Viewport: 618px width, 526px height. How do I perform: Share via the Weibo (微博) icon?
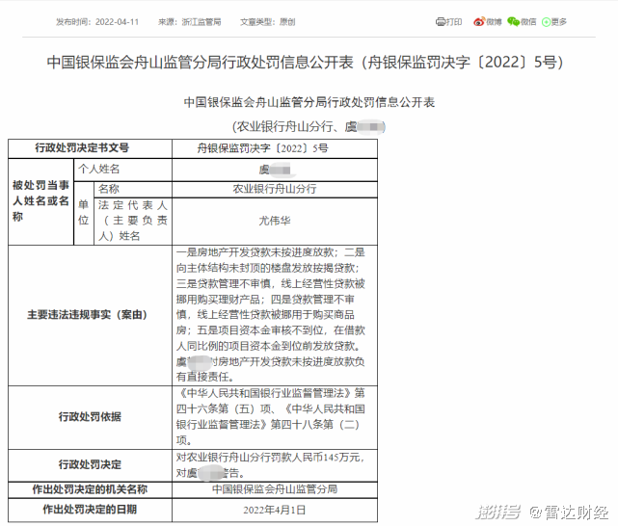click(x=479, y=21)
